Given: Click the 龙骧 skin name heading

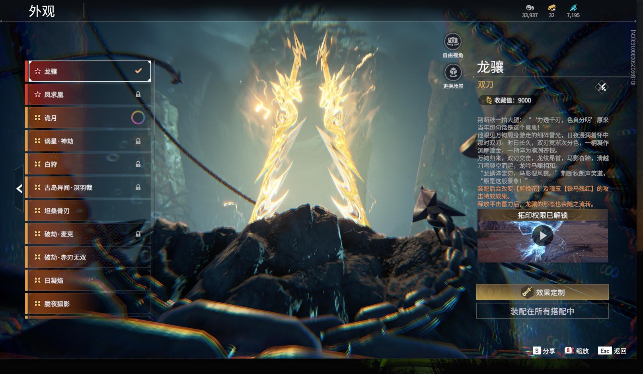Looking at the screenshot, I should (490, 67).
